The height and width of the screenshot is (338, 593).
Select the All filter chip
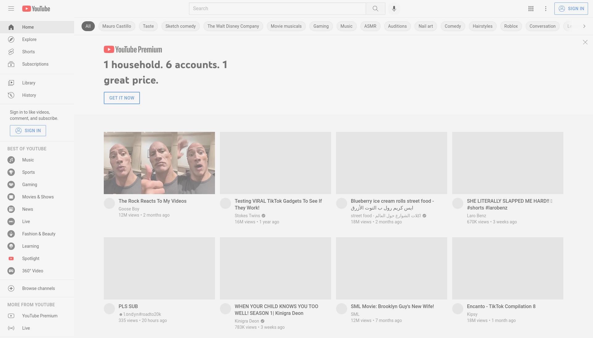[88, 26]
